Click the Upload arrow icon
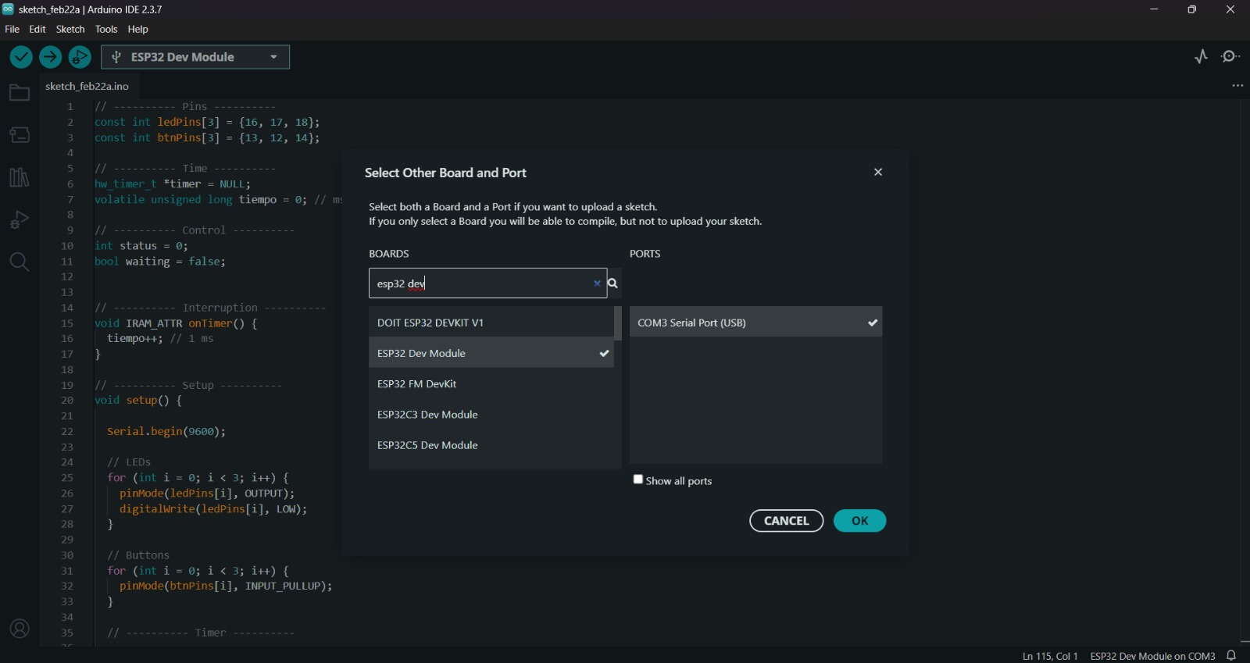1250x663 pixels. [x=51, y=57]
